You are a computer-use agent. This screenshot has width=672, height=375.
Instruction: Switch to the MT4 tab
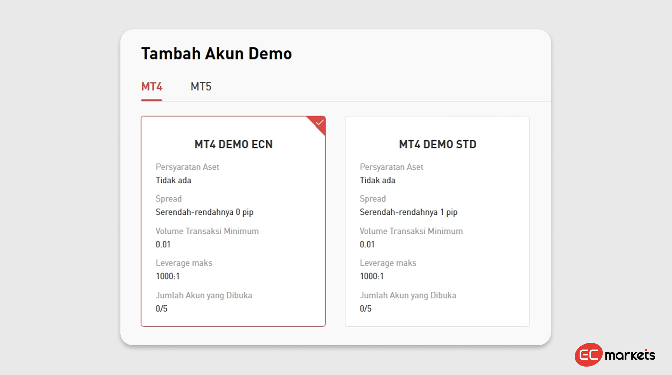pos(152,86)
